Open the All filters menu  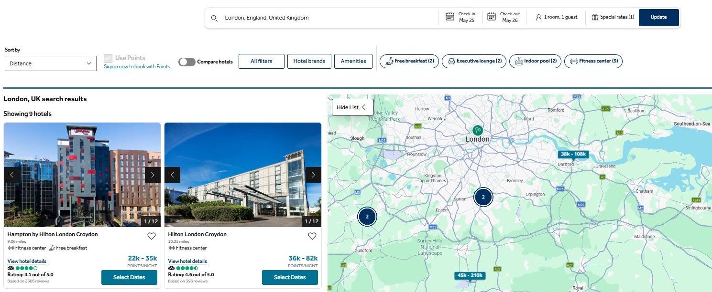[x=262, y=61]
